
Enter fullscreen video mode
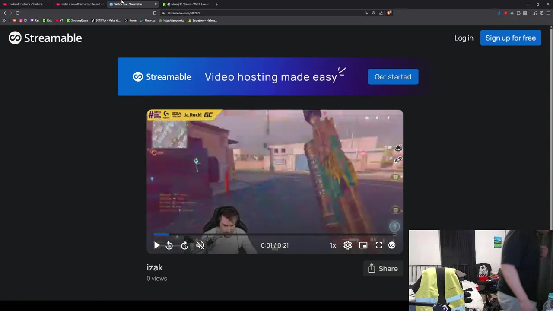[379, 245]
